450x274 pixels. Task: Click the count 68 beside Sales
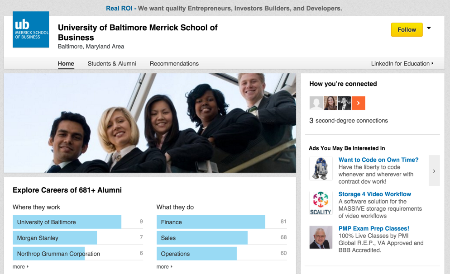(283, 237)
